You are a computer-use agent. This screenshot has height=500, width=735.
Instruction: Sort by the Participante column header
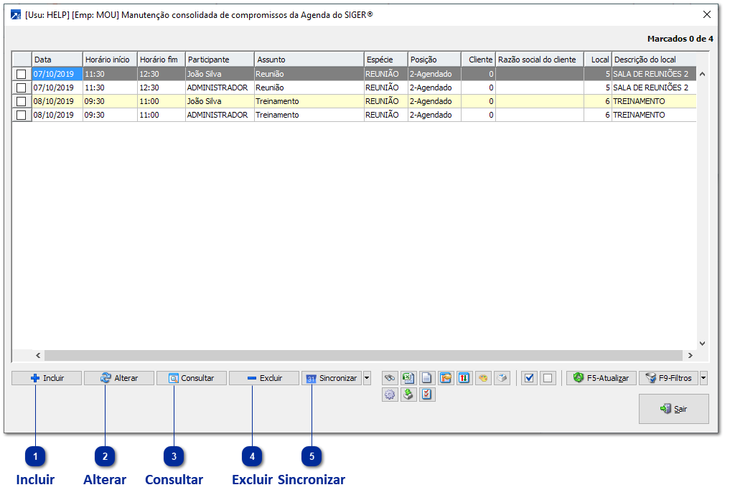pyautogui.click(x=220, y=60)
